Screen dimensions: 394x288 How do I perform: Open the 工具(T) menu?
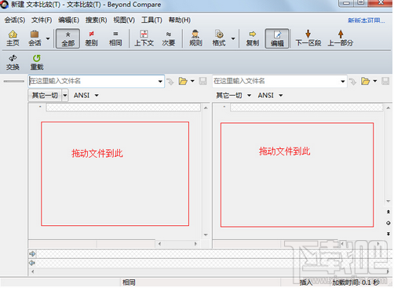(x=151, y=20)
